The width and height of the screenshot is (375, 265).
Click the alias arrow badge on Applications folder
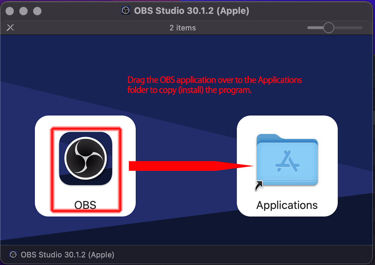coord(259,186)
